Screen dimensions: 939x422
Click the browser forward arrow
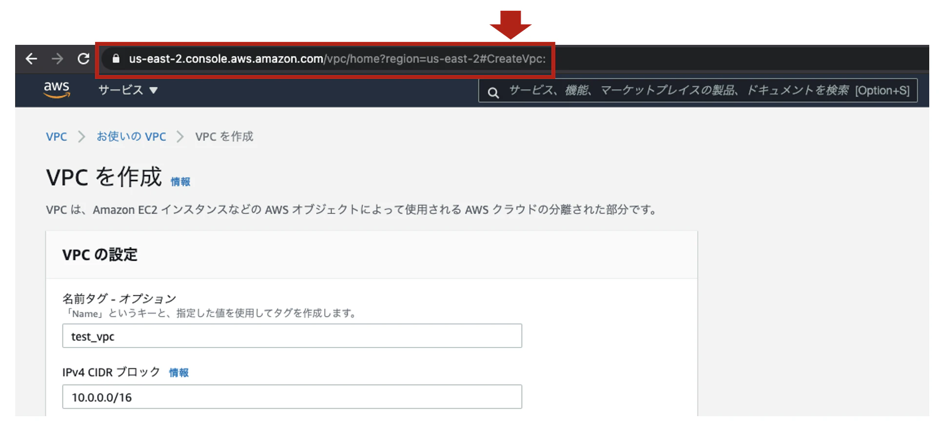tap(58, 59)
